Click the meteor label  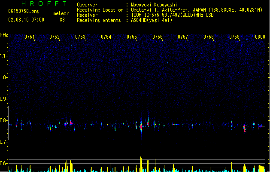61,13
